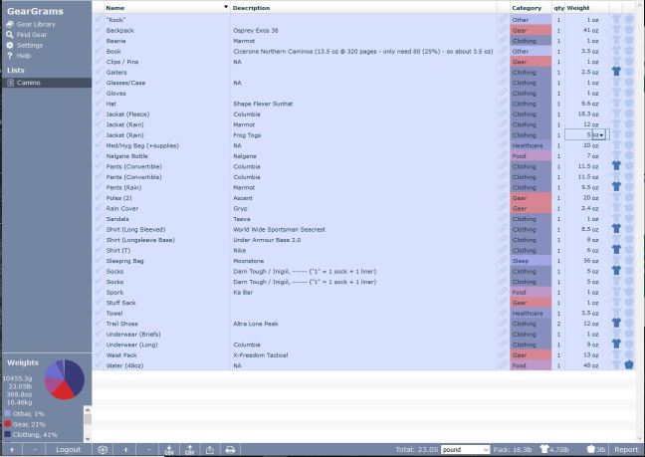Click the share list icon in bottom toolbar
645x457 pixels.
pyautogui.click(x=210, y=450)
